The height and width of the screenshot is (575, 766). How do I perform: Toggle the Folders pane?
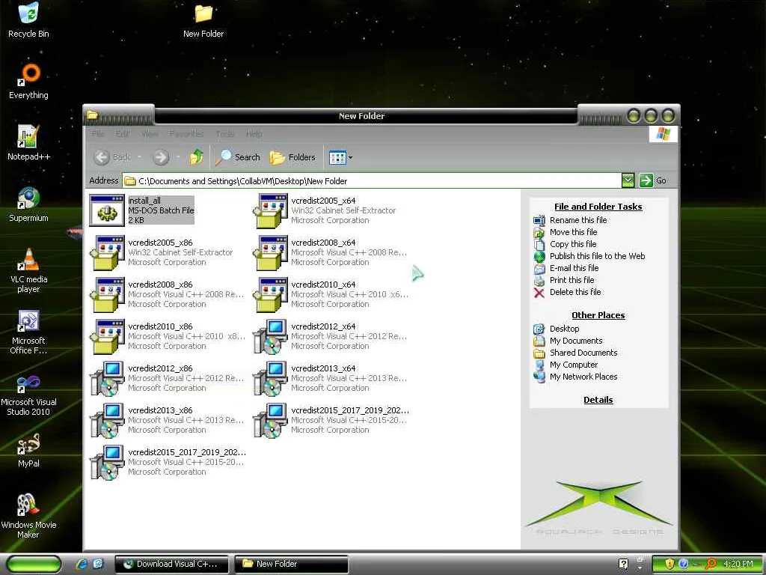(x=292, y=157)
